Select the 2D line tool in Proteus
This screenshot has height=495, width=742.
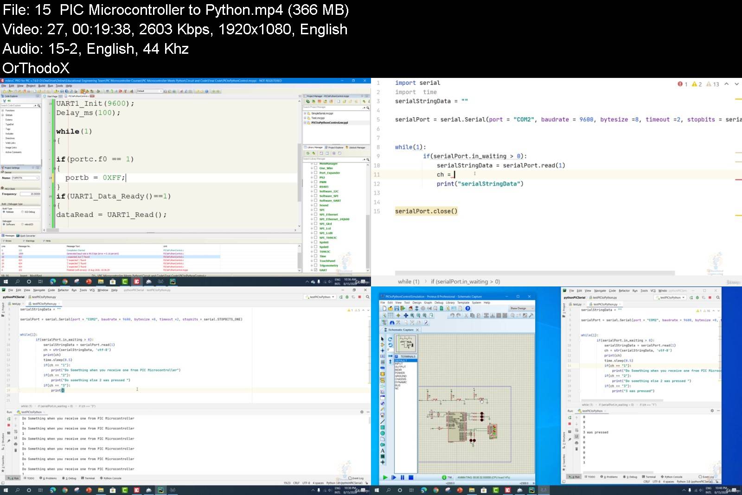[383, 422]
